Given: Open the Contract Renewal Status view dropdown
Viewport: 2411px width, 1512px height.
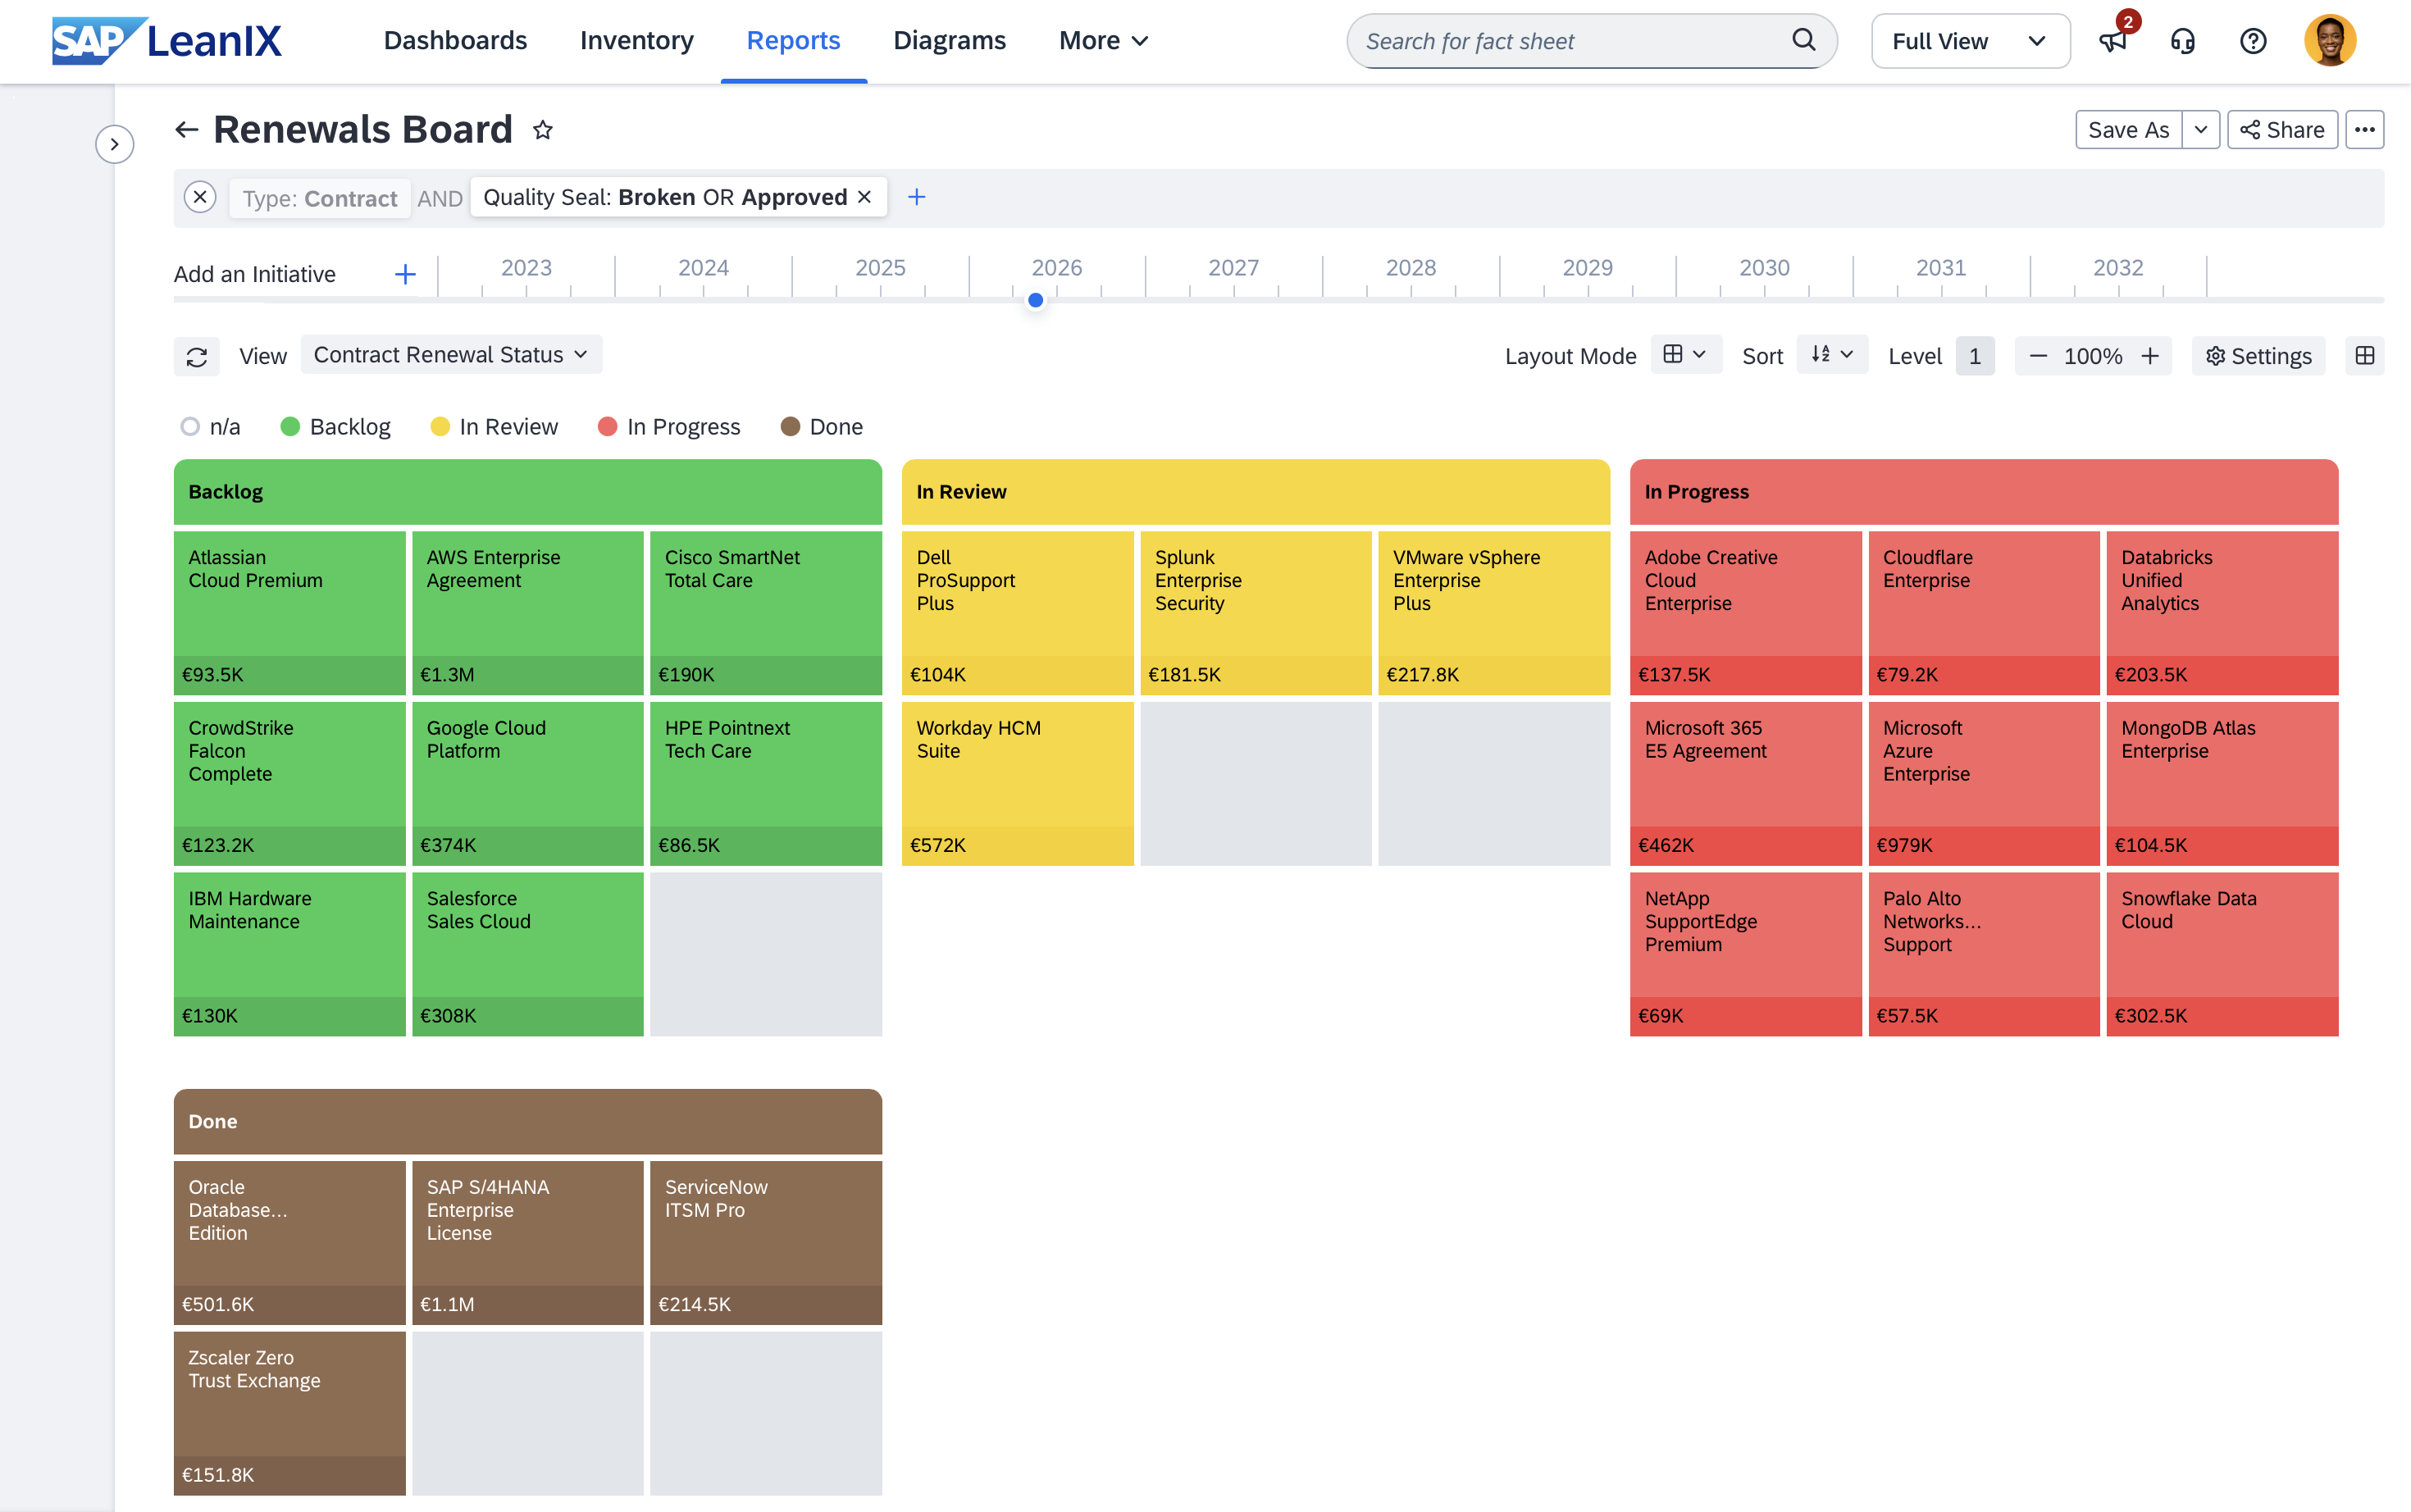Looking at the screenshot, I should [x=451, y=355].
